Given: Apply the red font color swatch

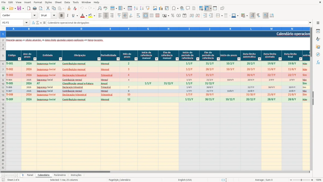Looking at the screenshot, I should (83, 16).
